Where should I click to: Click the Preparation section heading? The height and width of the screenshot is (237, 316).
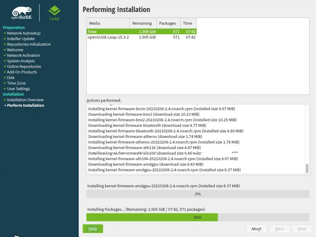(x=14, y=27)
